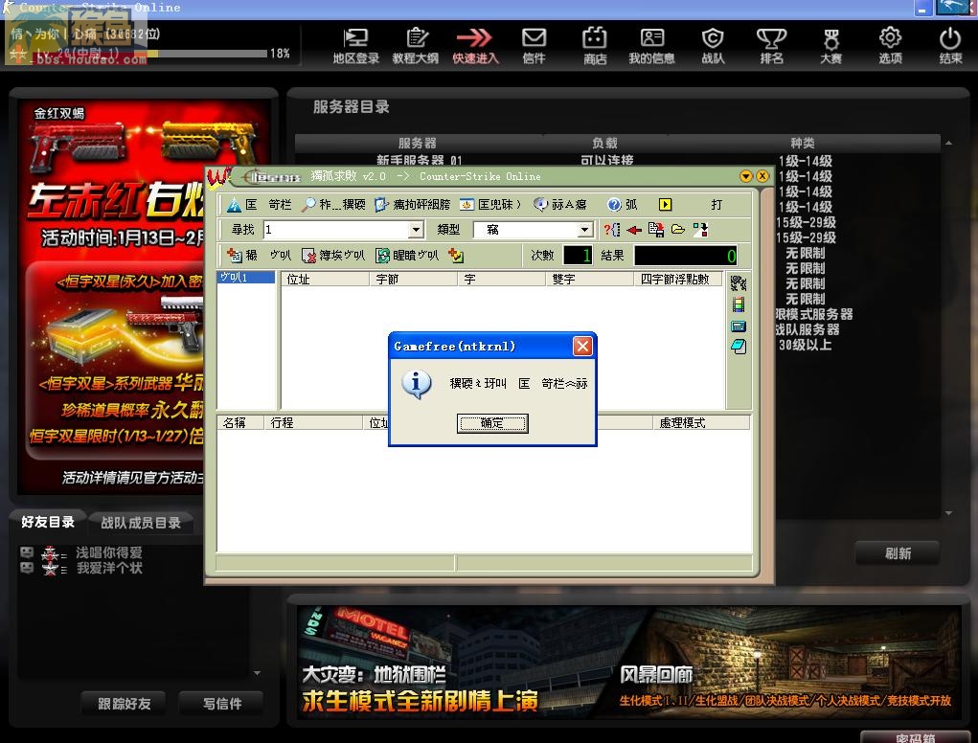Open 我的信息 profile card icon
This screenshot has width=978, height=743.
(651, 46)
